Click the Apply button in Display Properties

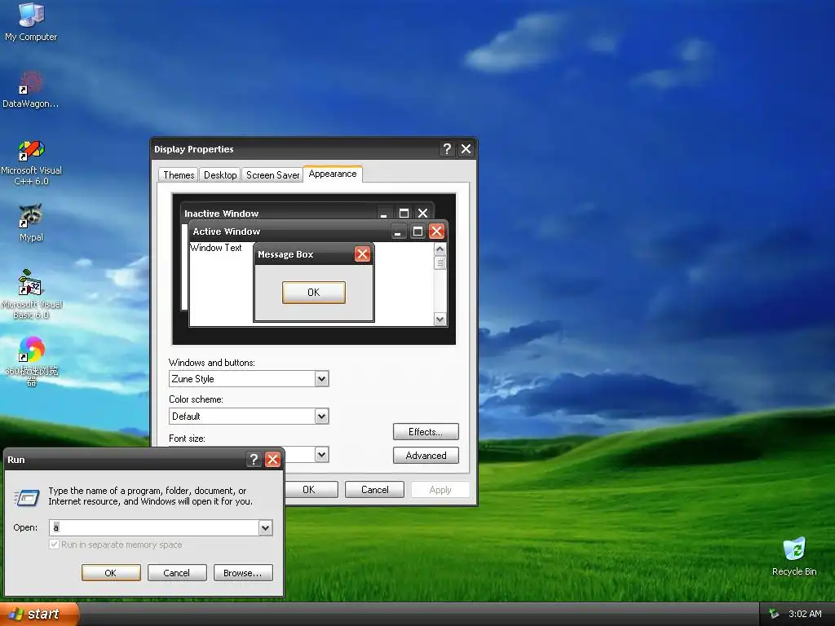pos(440,490)
